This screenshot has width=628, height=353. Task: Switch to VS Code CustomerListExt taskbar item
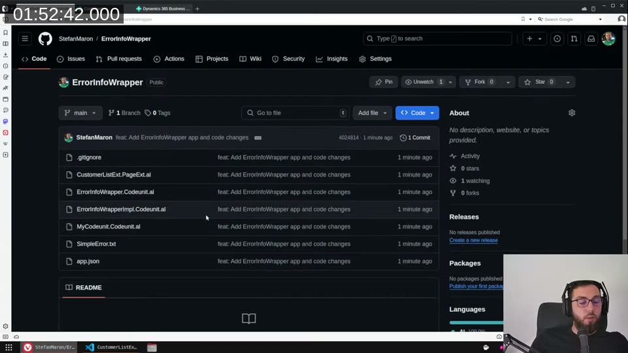(x=111, y=347)
